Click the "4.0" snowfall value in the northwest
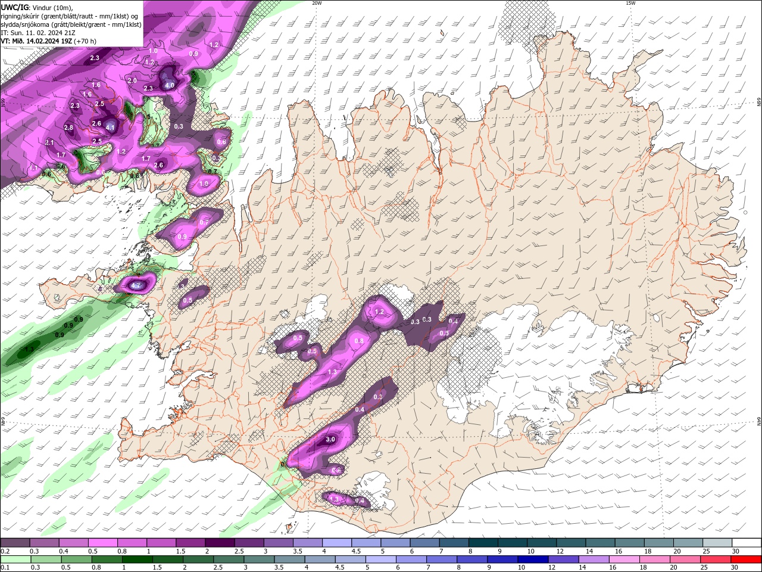This screenshot has width=762, height=572. tap(170, 85)
